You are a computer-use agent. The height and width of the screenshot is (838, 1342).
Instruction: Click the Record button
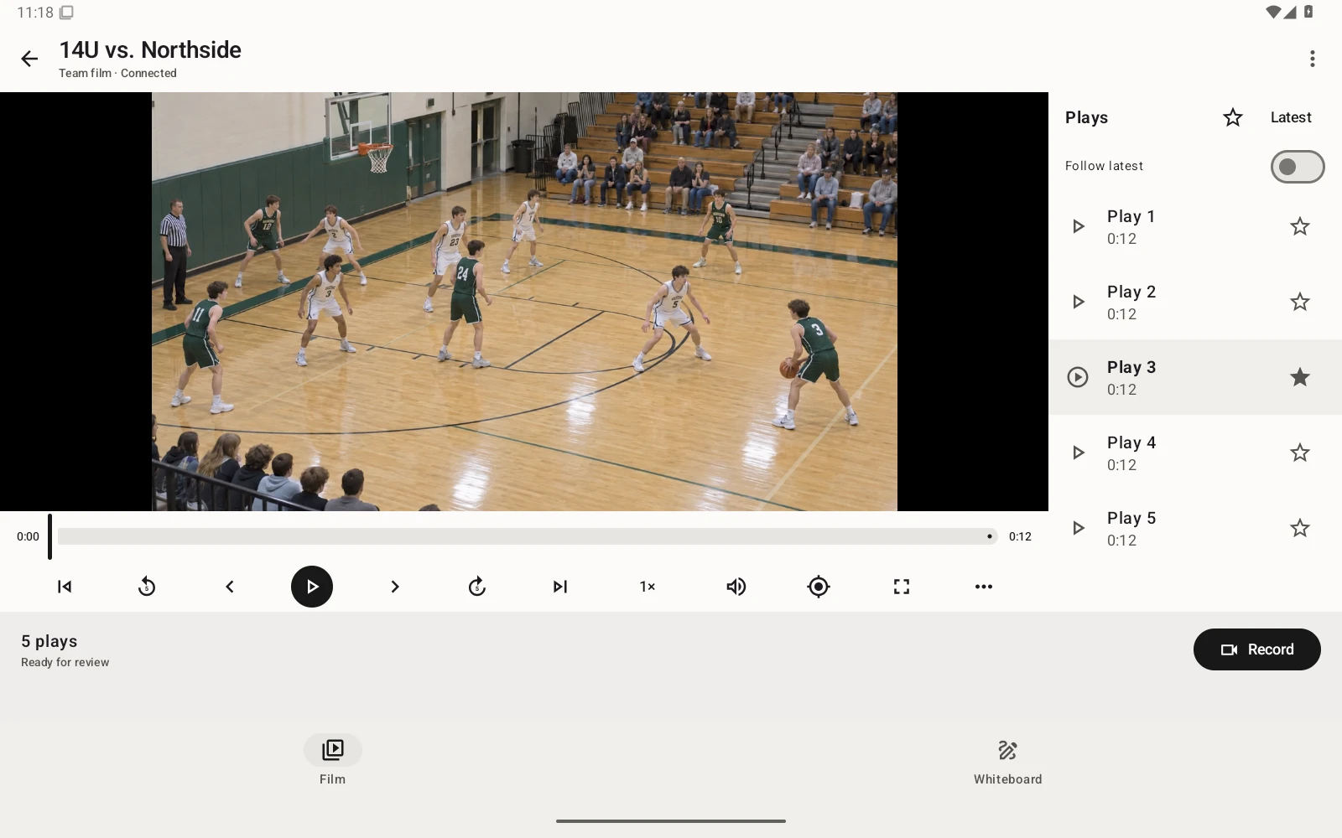tap(1257, 649)
